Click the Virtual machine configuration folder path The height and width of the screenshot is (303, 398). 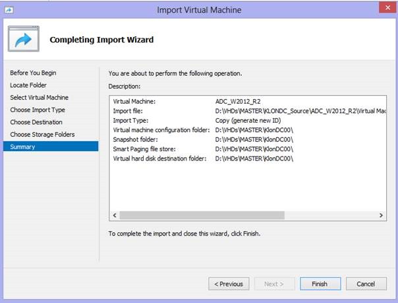point(254,130)
